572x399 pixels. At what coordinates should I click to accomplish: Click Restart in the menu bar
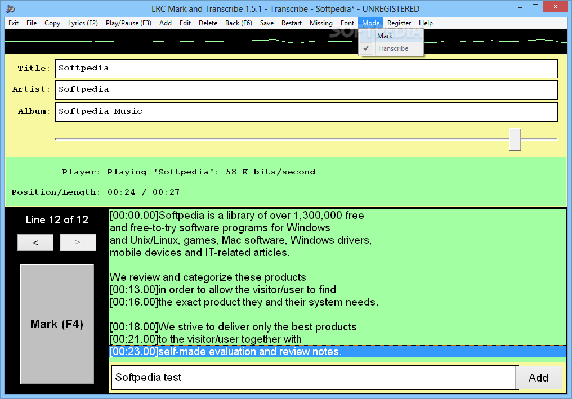[x=292, y=23]
